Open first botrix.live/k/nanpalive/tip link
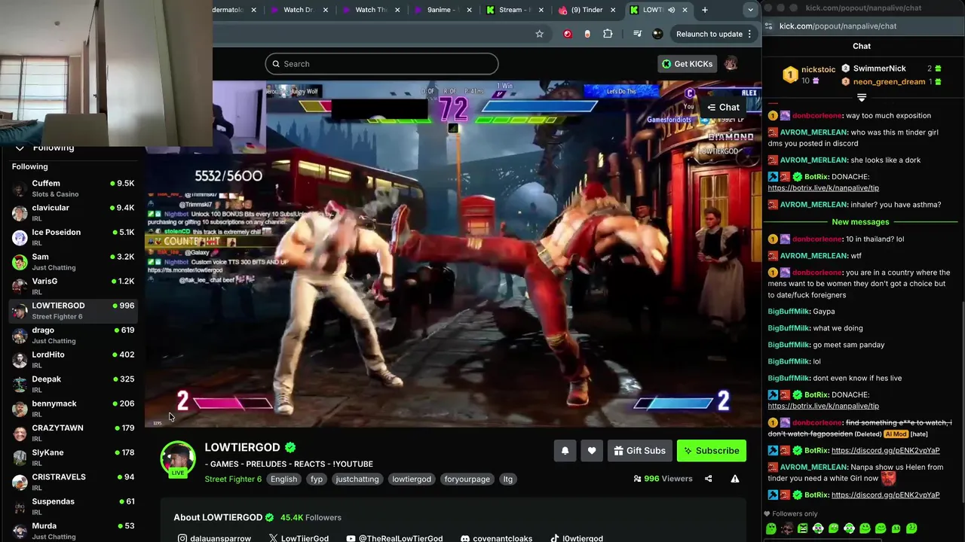 (823, 188)
